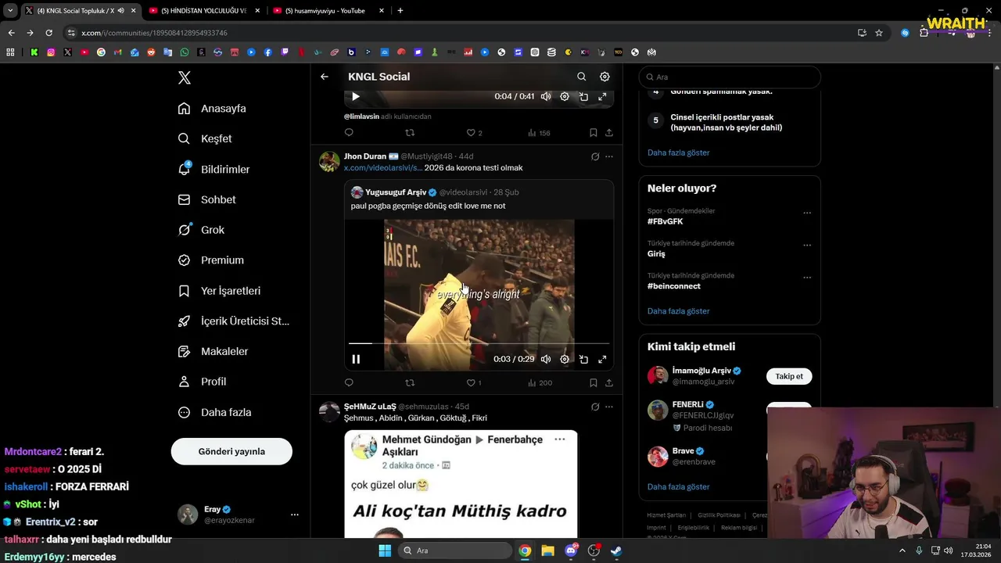The image size is (1001, 563).
Task: Open more options for Giriş trend
Action: tap(807, 245)
